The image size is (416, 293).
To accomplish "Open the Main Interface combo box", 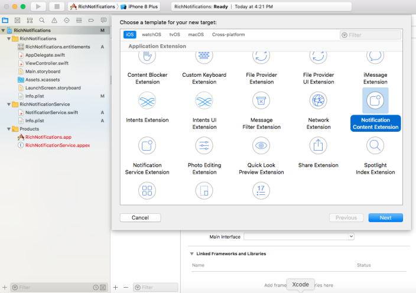I will point(299,236).
